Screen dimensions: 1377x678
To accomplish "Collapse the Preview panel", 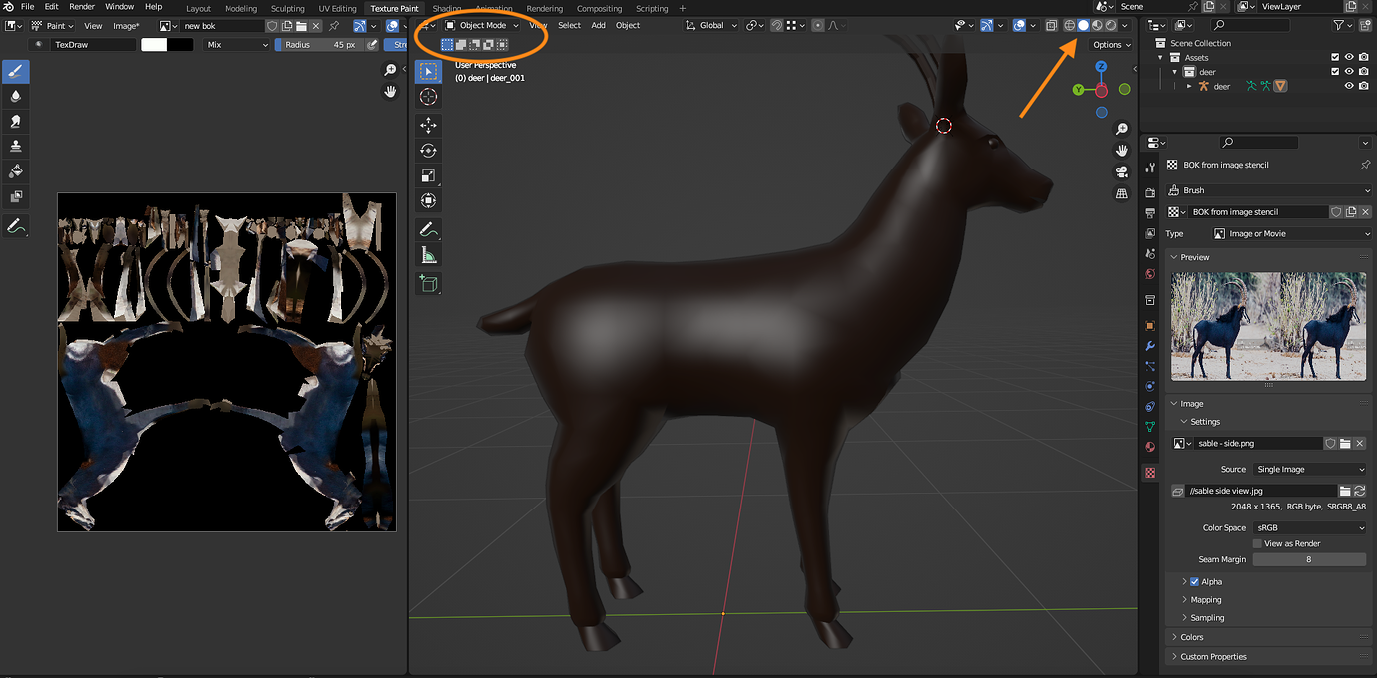I will click(x=1194, y=257).
